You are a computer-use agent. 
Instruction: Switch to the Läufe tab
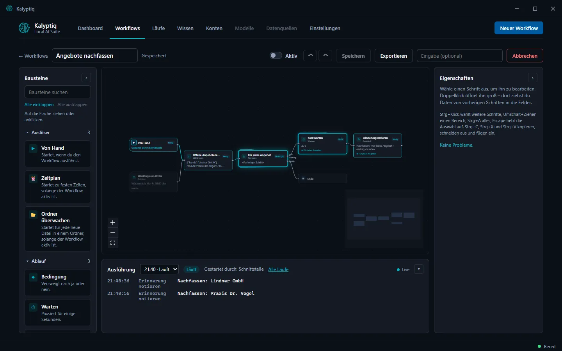click(x=158, y=28)
